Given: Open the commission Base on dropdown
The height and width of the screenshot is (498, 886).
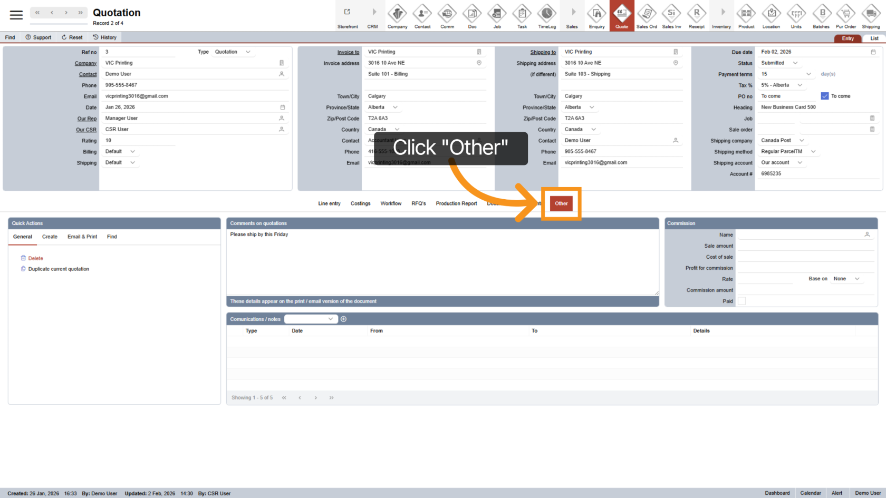Looking at the screenshot, I should (x=856, y=279).
